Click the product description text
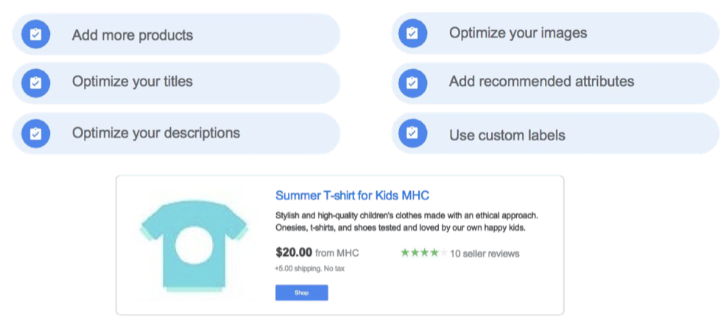 pyautogui.click(x=406, y=221)
